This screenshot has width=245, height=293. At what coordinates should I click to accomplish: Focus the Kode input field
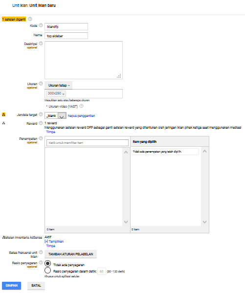point(66,26)
